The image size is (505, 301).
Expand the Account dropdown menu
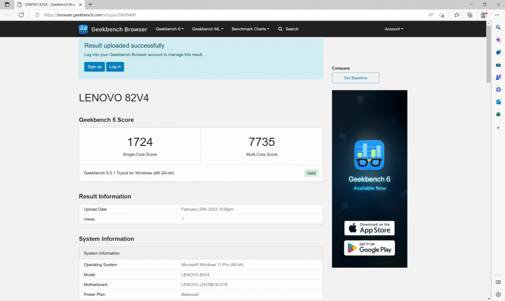tap(393, 29)
